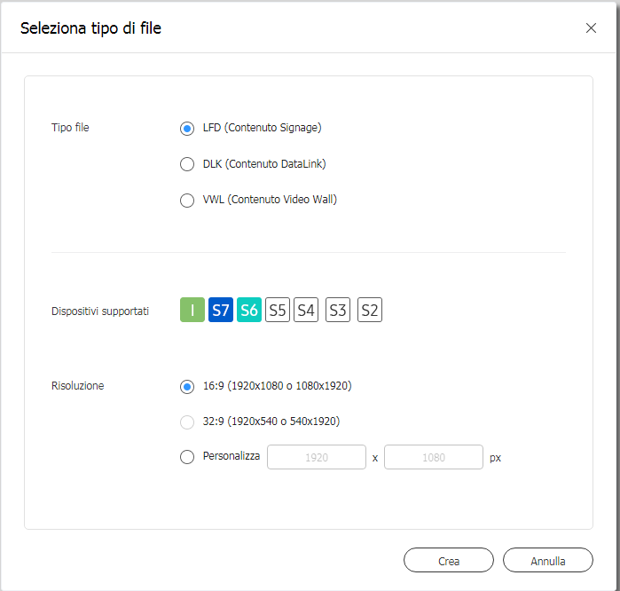This screenshot has height=591, width=620.
Task: Click the S3 device badge
Action: click(x=338, y=310)
